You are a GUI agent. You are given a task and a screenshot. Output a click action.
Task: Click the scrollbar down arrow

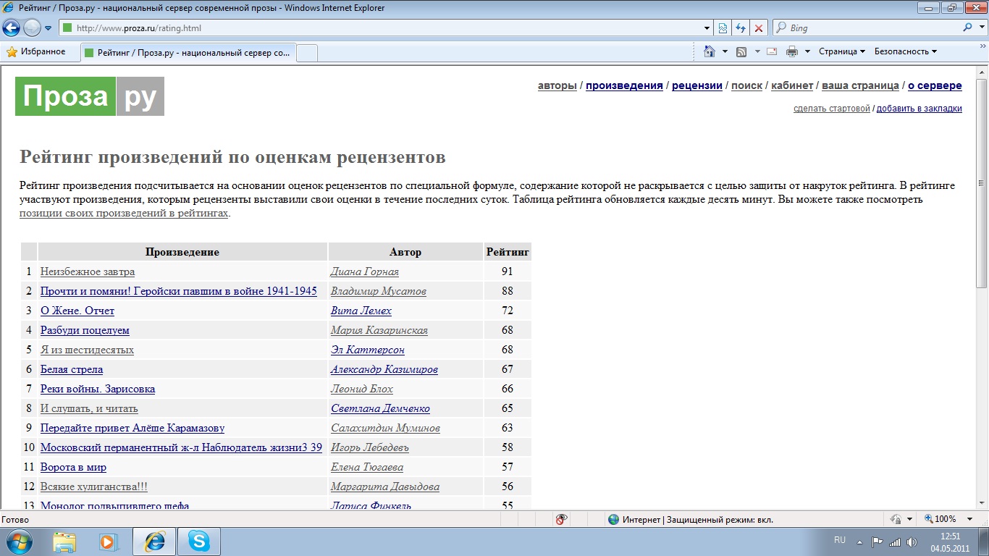pos(982,505)
